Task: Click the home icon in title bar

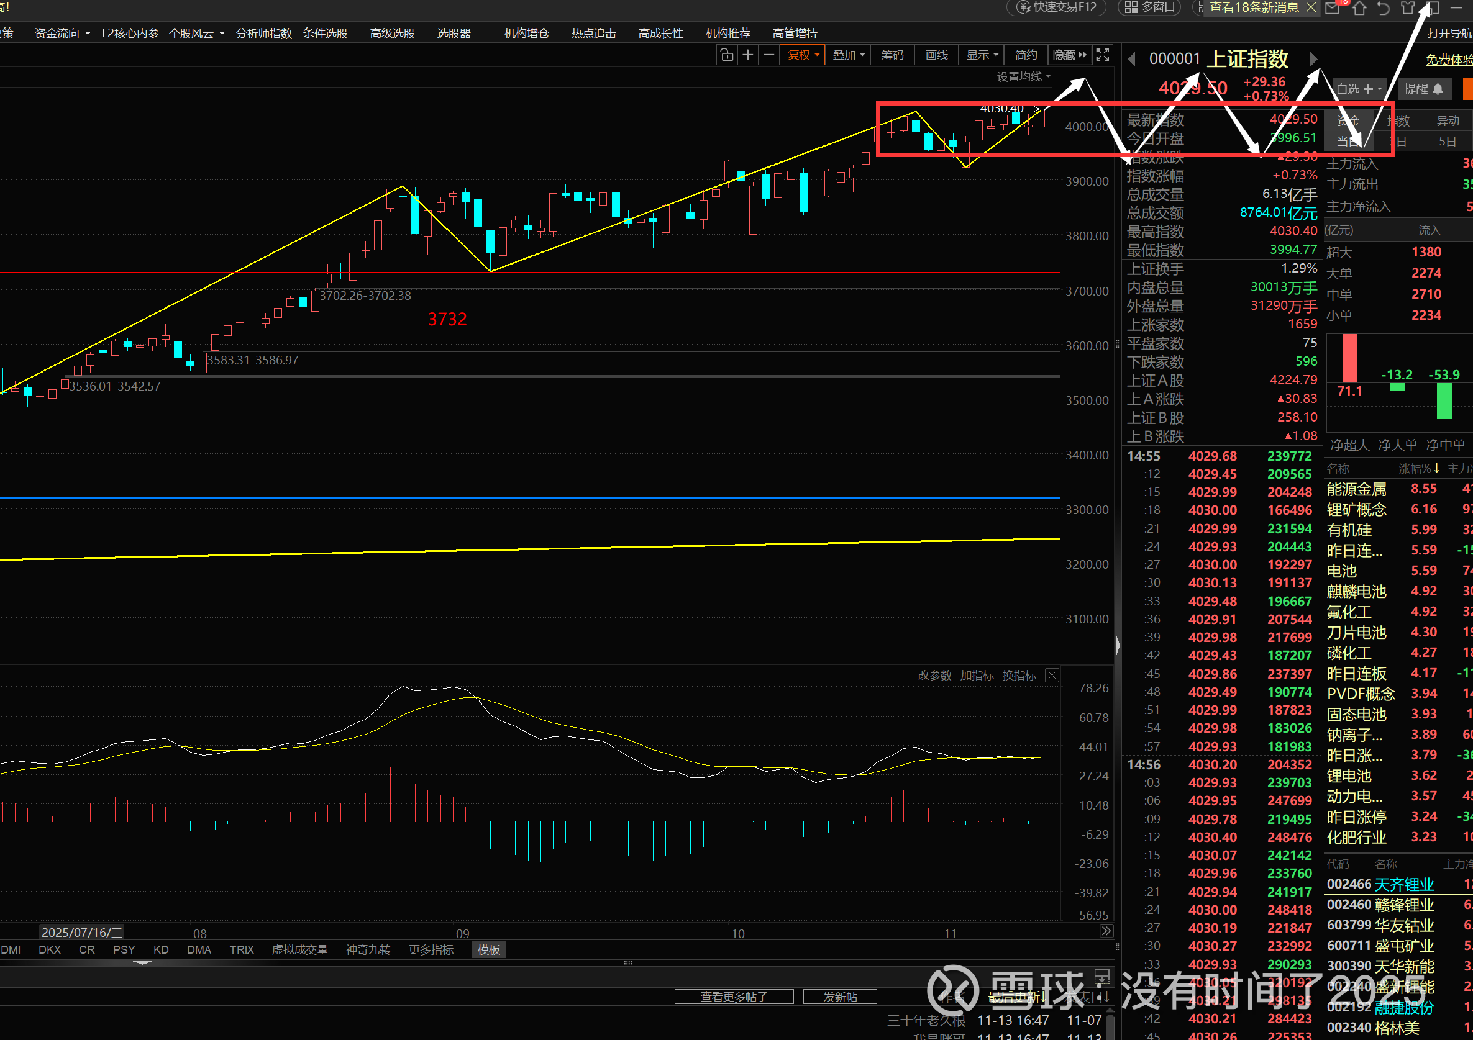Action: [1359, 7]
